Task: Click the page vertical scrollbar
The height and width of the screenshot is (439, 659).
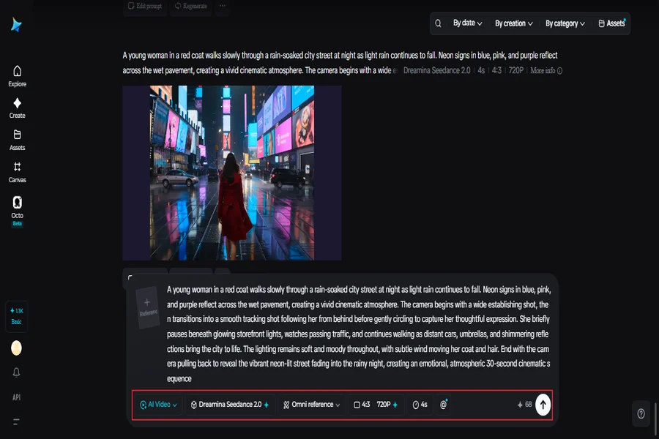Action: pyautogui.click(x=655, y=419)
